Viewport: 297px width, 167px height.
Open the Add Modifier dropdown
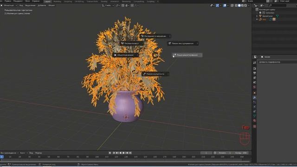point(278,62)
